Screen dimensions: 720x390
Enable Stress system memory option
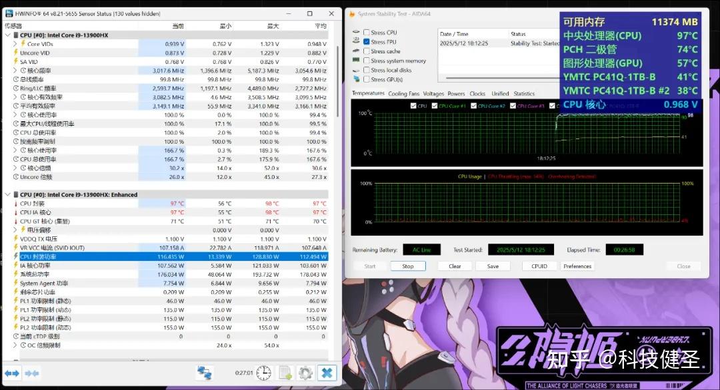(367, 61)
